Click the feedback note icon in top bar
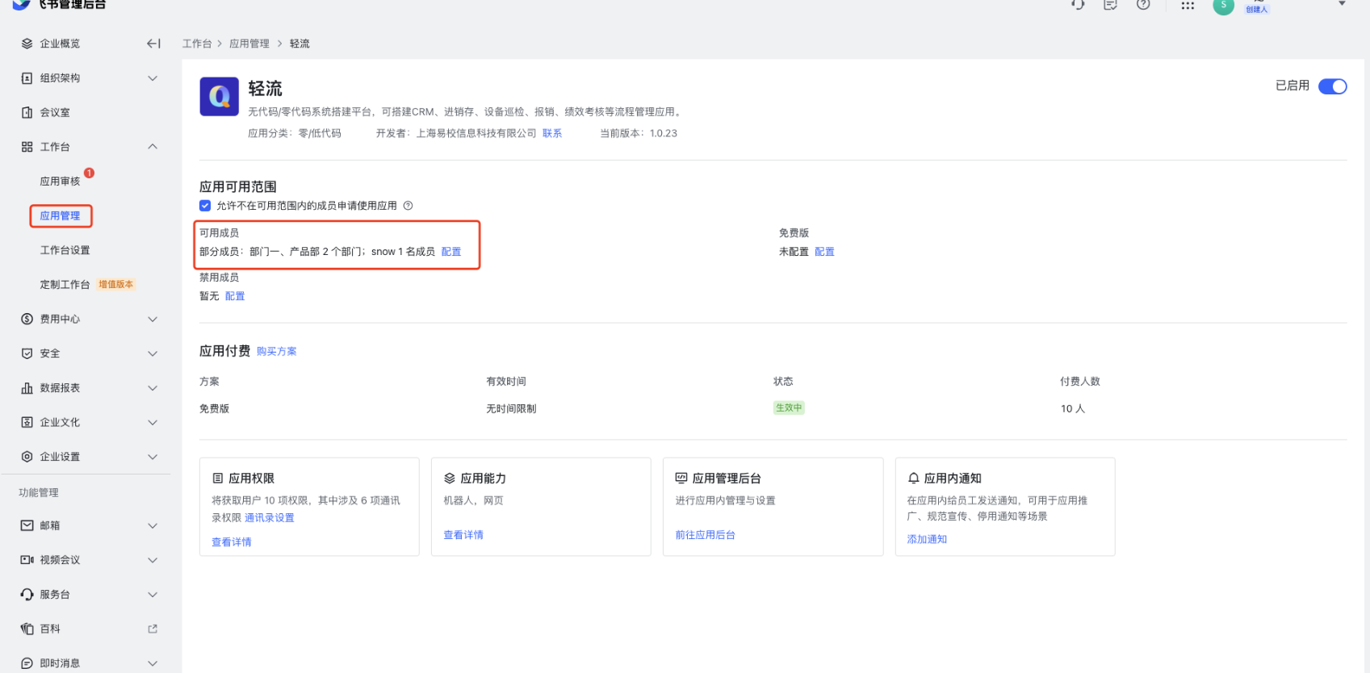1370x673 pixels. pos(1111,4)
